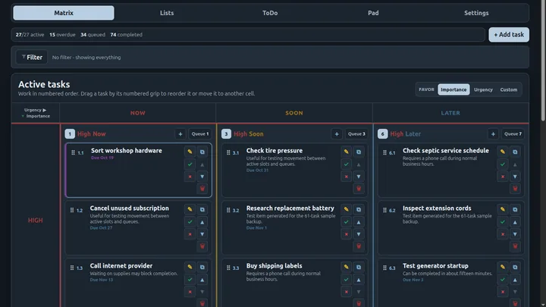Select Urgency in the Favor toggle
Viewport: 546px width, 307px height.
coord(483,89)
